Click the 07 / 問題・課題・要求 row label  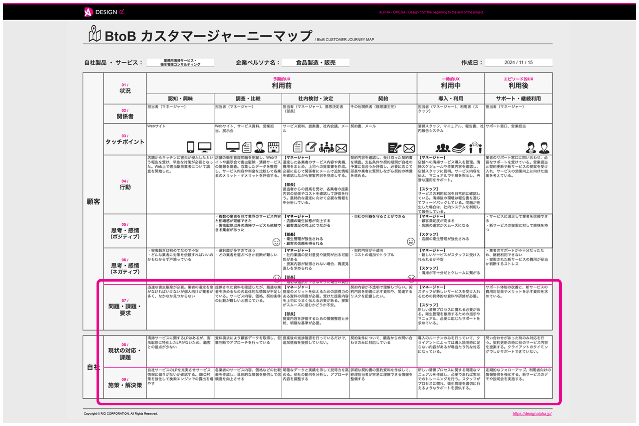tap(125, 307)
